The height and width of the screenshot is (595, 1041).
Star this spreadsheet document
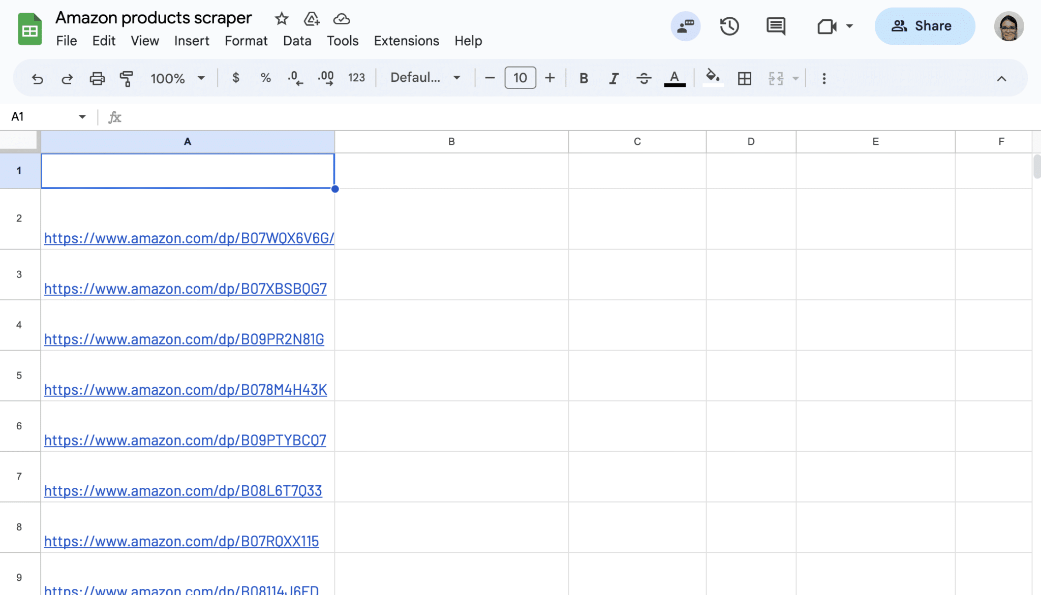coord(281,19)
